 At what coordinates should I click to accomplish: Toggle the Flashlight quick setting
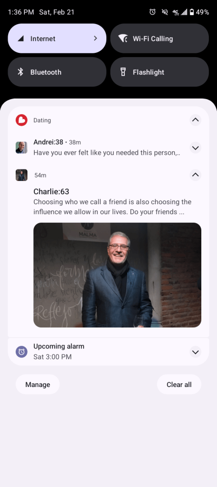point(160,72)
